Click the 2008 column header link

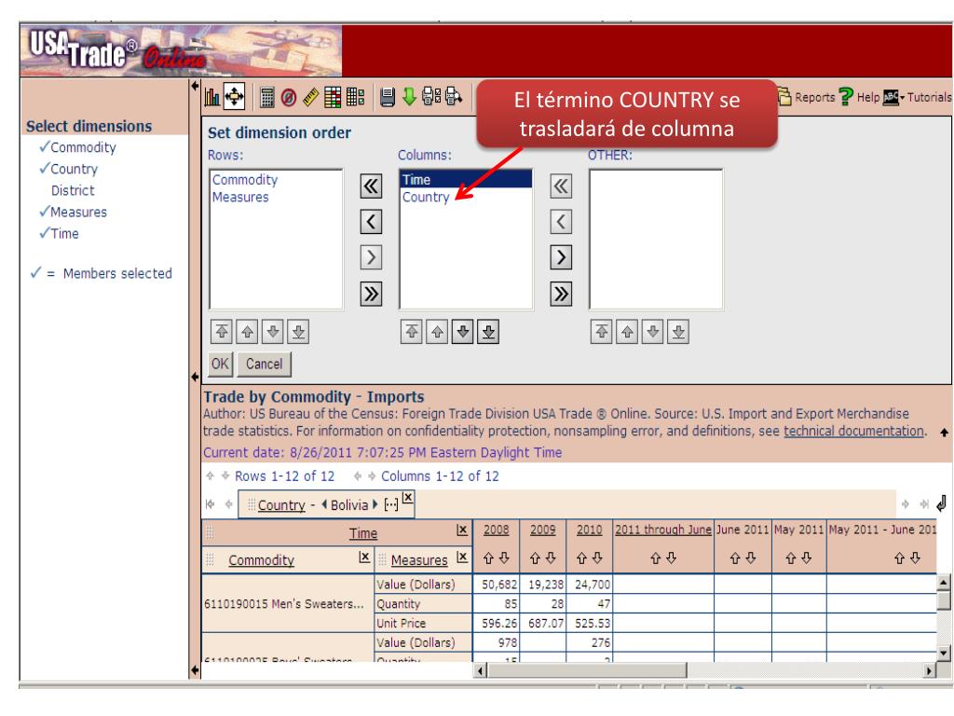[497, 530]
